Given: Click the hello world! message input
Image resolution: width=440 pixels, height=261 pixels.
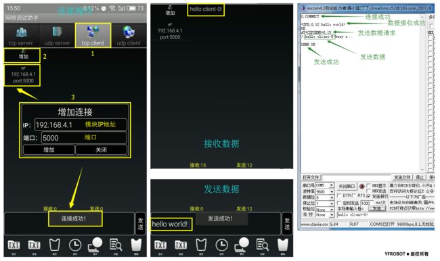Looking at the screenshot, I should tap(215, 224).
